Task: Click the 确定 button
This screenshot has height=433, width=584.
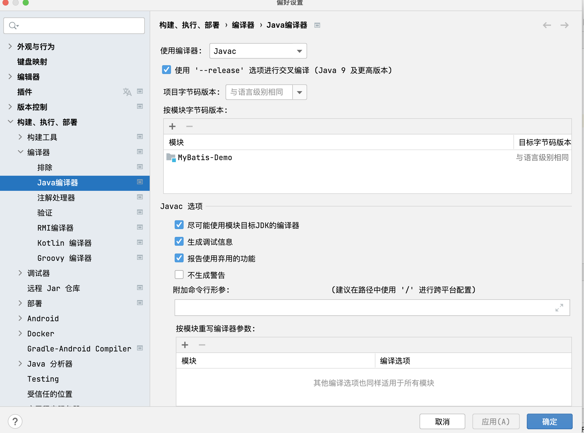Action: (x=549, y=421)
